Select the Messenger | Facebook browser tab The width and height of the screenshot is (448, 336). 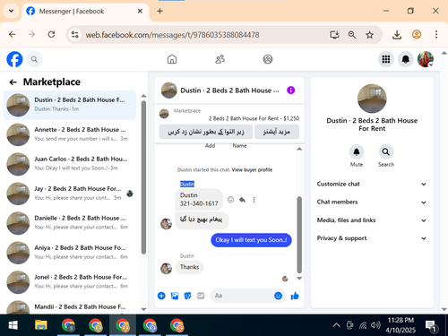[85, 12]
